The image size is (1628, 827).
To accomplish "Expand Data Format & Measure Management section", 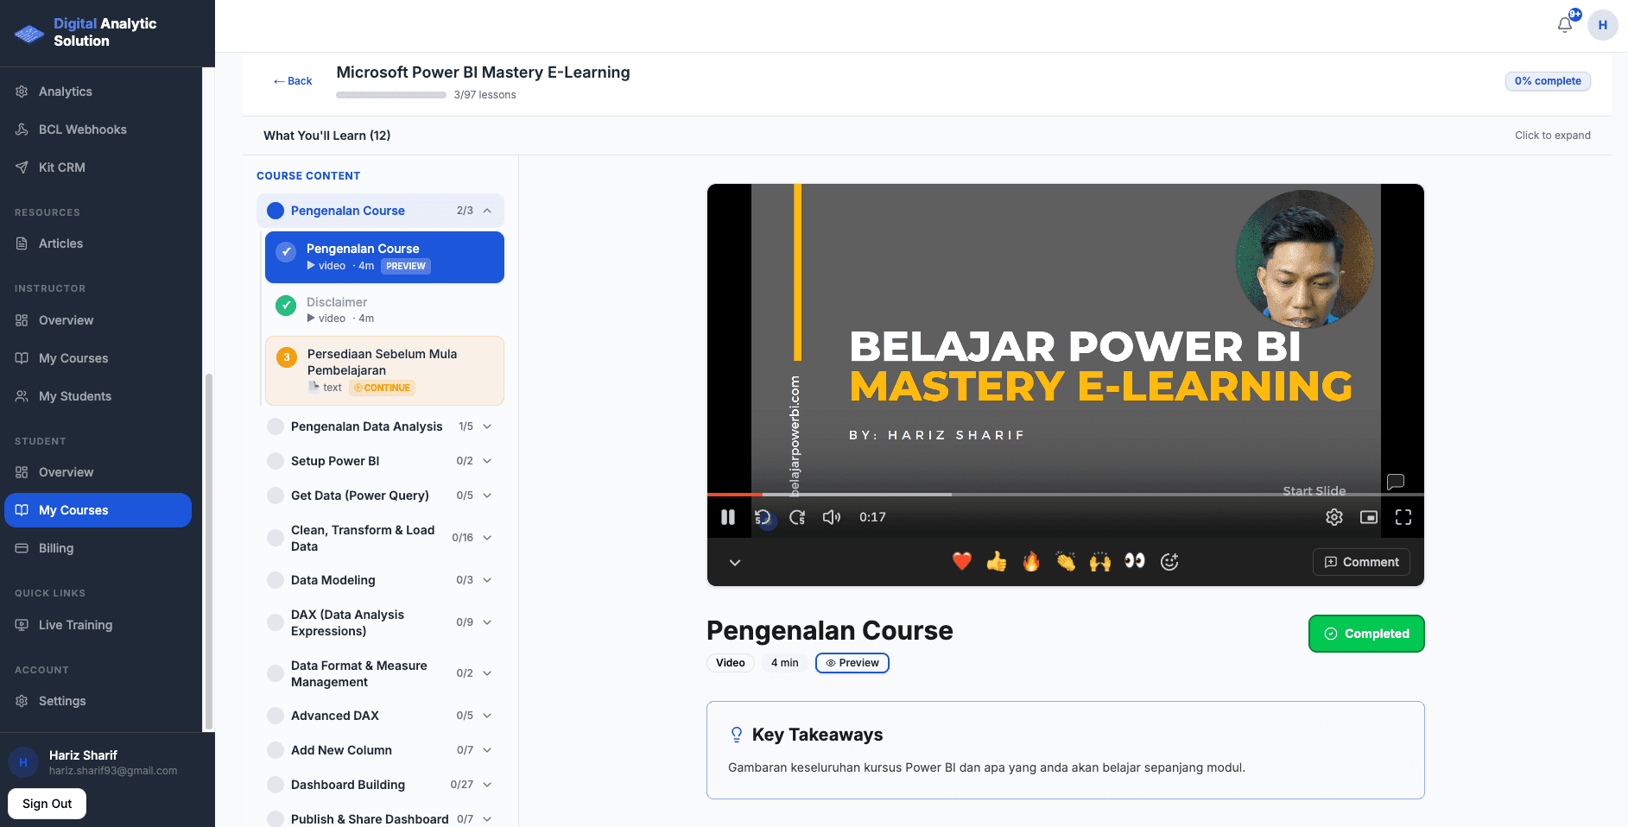I will coord(380,673).
